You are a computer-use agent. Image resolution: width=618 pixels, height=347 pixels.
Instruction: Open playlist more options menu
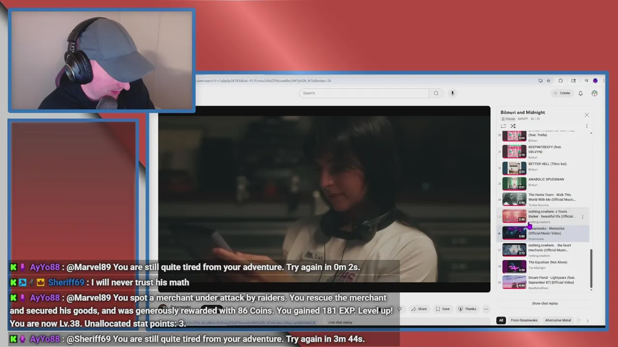coord(587,126)
